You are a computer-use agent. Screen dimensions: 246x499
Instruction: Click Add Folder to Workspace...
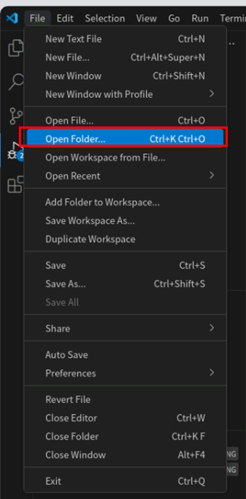tap(125, 202)
